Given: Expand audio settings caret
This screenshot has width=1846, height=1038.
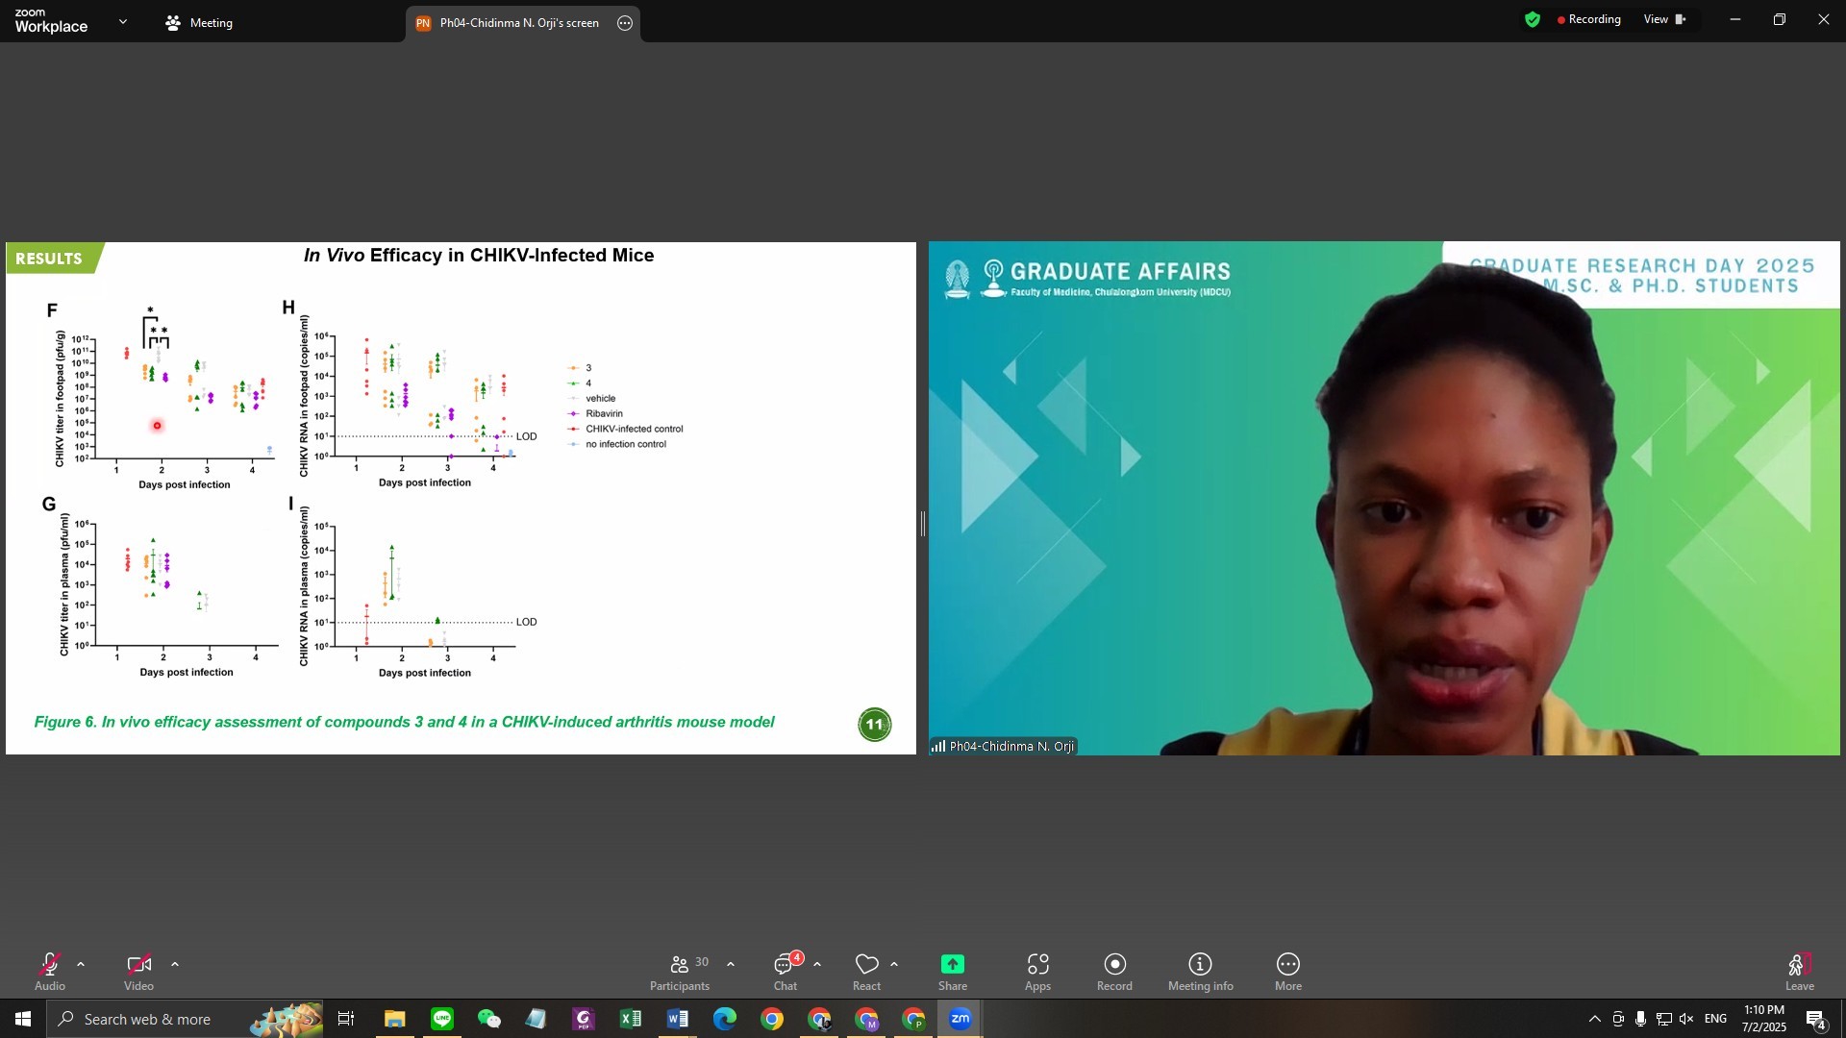Looking at the screenshot, I should point(81,964).
